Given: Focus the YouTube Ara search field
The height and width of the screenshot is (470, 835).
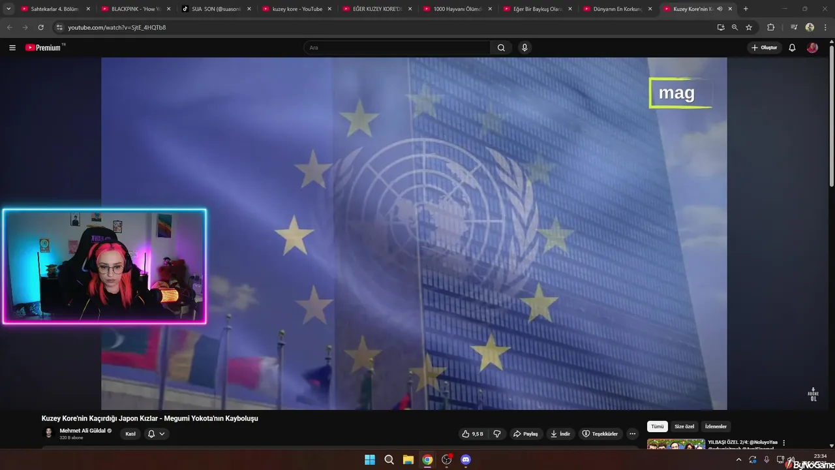Looking at the screenshot, I should tap(397, 48).
